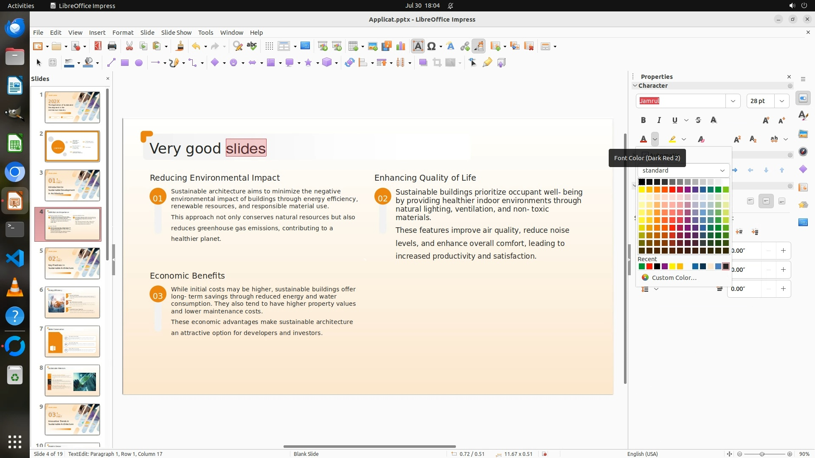Select slide 6 thumbnail

point(72,302)
